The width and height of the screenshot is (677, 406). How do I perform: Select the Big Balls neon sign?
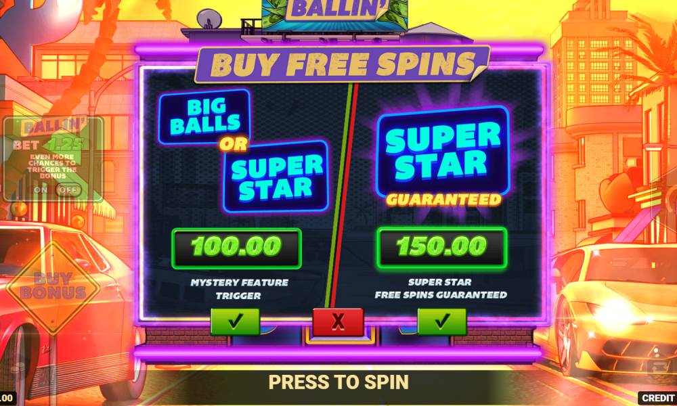(x=204, y=117)
